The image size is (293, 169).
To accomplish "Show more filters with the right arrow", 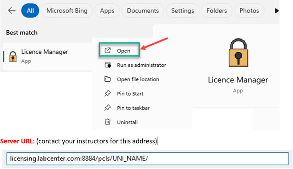I will [276, 11].
